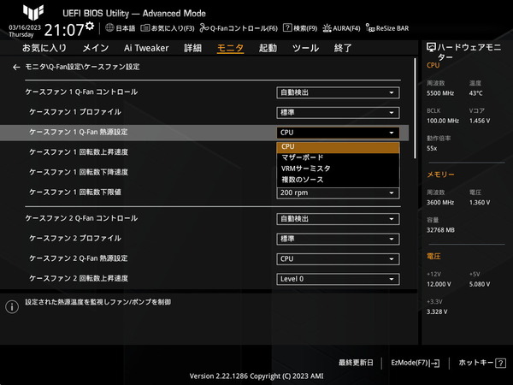The height and width of the screenshot is (385, 513).
Task: Click the ホットキー button
Action: (482, 363)
